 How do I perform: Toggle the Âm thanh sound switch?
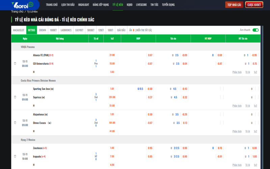[255, 30]
